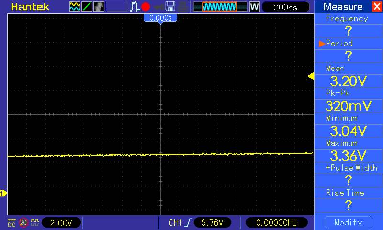Click the Frequency value box showing ?
Image resolution: width=383 pixels, height=230 pixels.
point(349,31)
